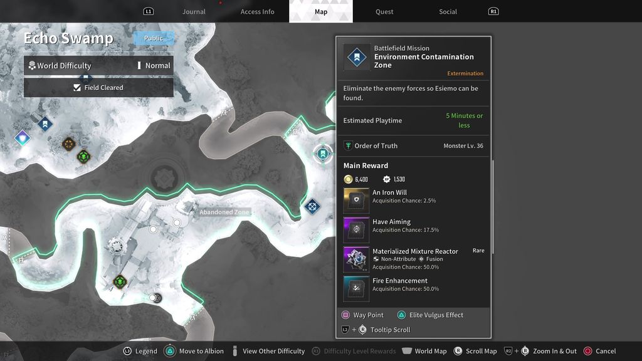Click the purple shield diamond marker
642x361 pixels.
pyautogui.click(x=22, y=137)
